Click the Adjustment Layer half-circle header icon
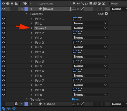Screen dimensions: 127x111 click(99, 4)
